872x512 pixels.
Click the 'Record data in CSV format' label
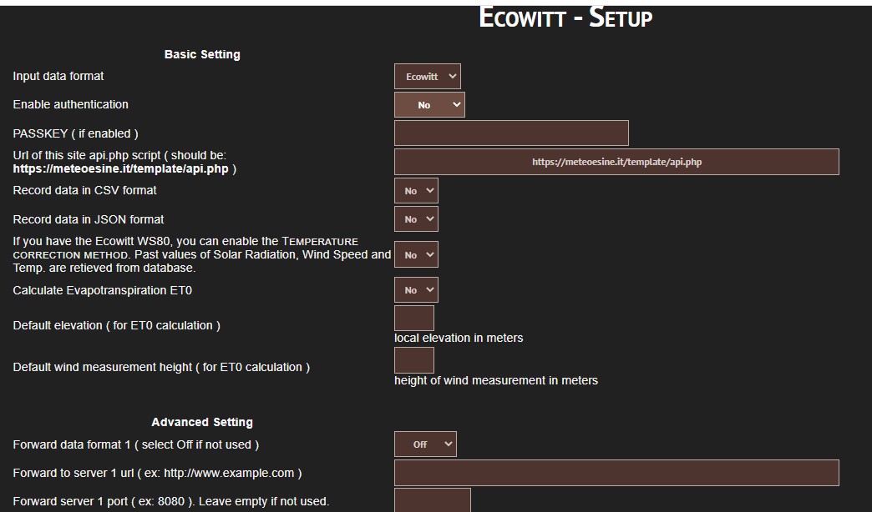point(84,190)
